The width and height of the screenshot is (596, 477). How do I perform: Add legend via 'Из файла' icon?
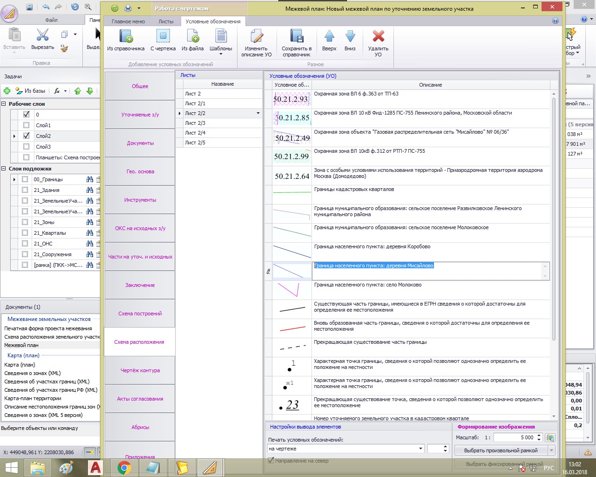(x=193, y=37)
